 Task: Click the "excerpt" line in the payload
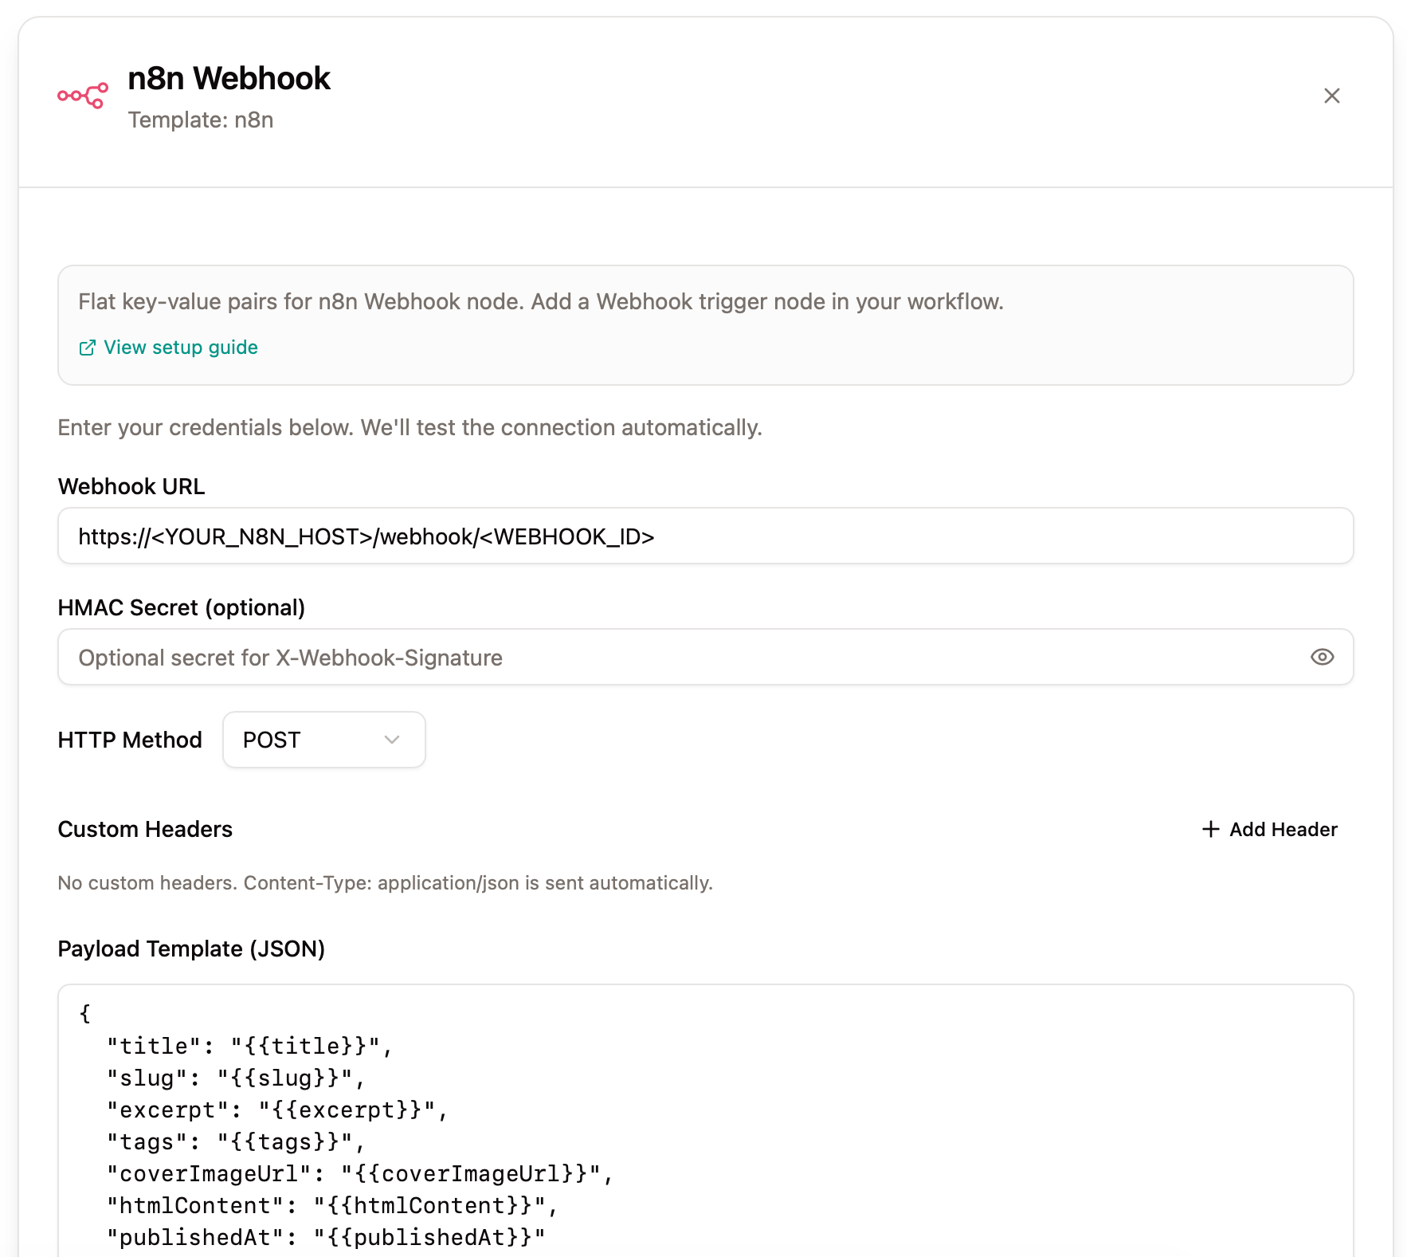[278, 1110]
